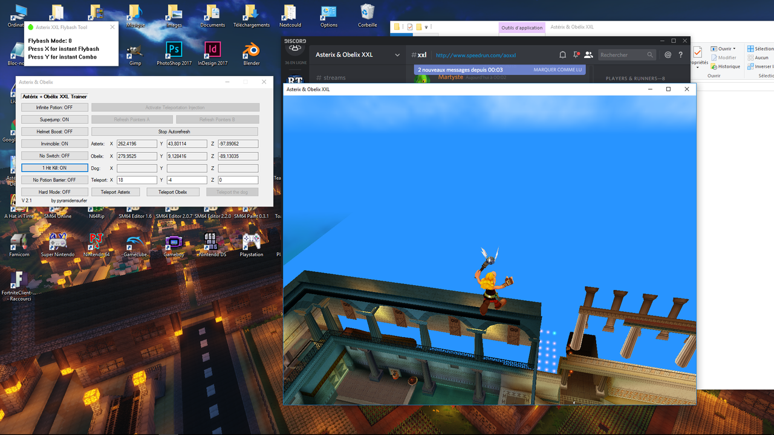
Task: Click the Teleport Z input field
Action: point(238,180)
